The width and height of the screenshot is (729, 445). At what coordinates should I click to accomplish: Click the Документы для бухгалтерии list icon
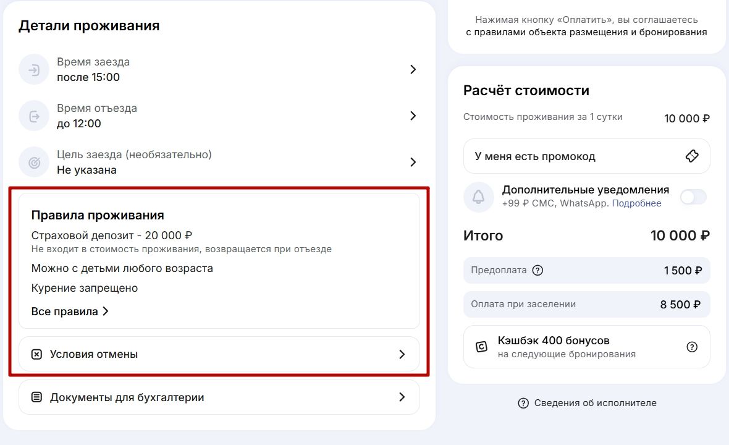tap(36, 397)
